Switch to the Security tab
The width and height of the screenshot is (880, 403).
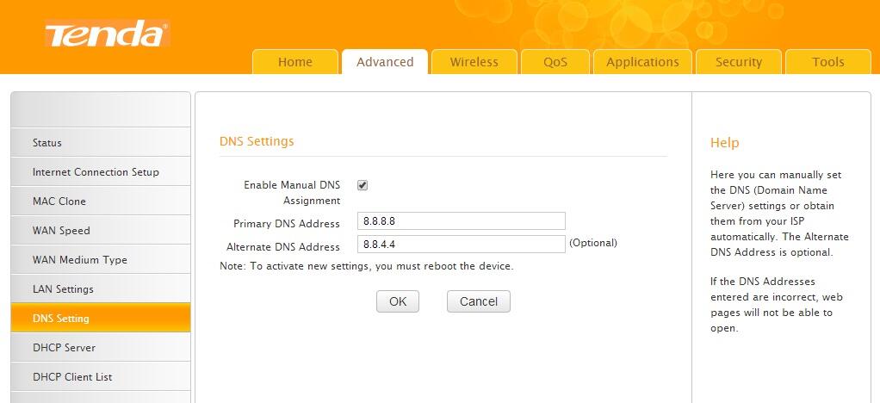coord(739,62)
